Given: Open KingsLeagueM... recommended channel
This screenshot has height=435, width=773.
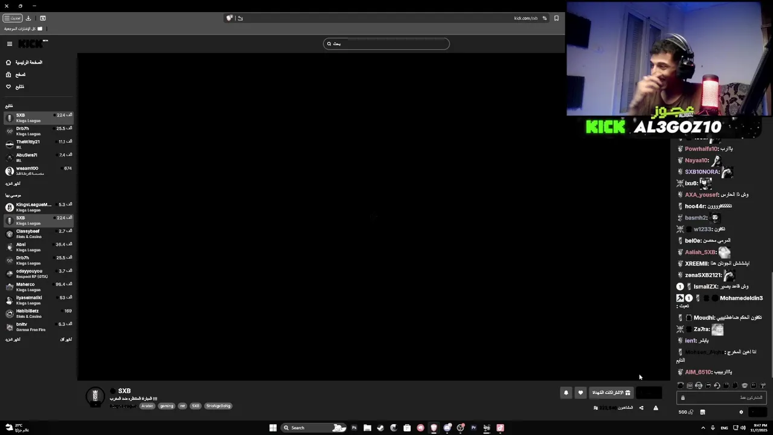Looking at the screenshot, I should pyautogui.click(x=39, y=207).
